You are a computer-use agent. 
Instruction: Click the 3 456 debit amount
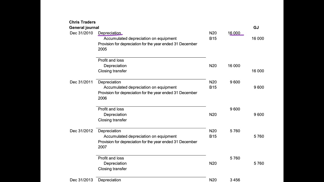235,180
